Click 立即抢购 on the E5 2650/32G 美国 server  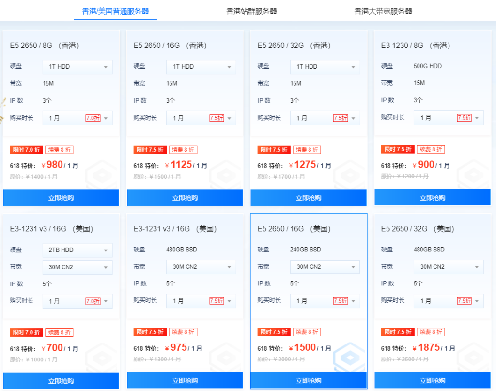[x=432, y=380]
